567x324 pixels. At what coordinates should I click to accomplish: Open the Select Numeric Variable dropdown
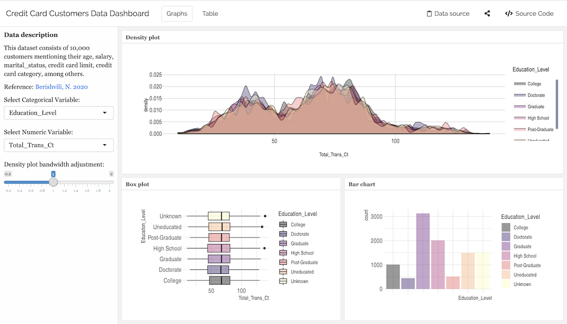click(59, 145)
